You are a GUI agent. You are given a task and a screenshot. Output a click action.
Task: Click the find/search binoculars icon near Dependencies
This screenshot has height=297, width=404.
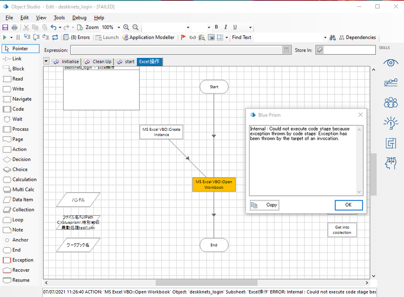pos(333,38)
